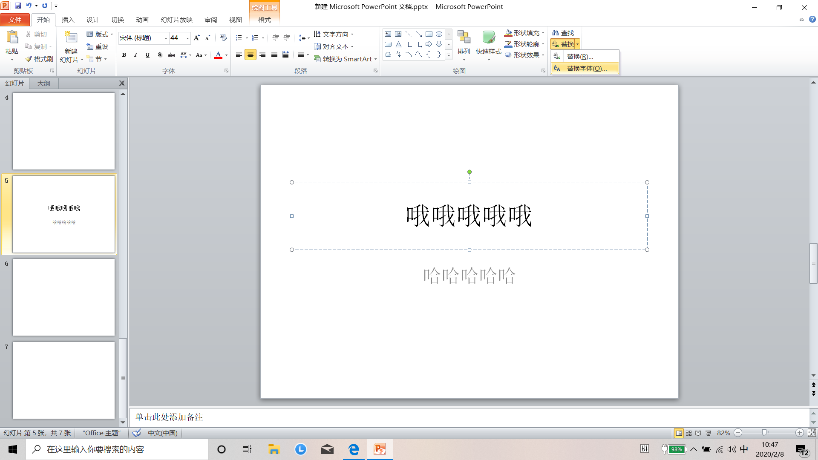Switch to Slide Sorter view icon
Screen dimensions: 818x460
pos(688,433)
